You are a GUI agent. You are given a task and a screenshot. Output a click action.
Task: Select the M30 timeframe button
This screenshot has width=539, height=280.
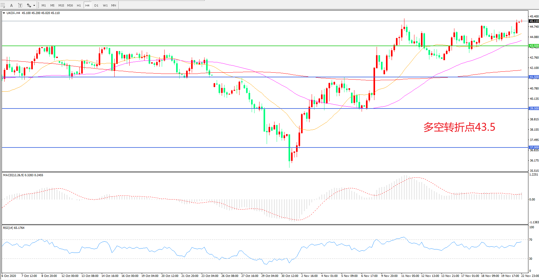pos(70,5)
